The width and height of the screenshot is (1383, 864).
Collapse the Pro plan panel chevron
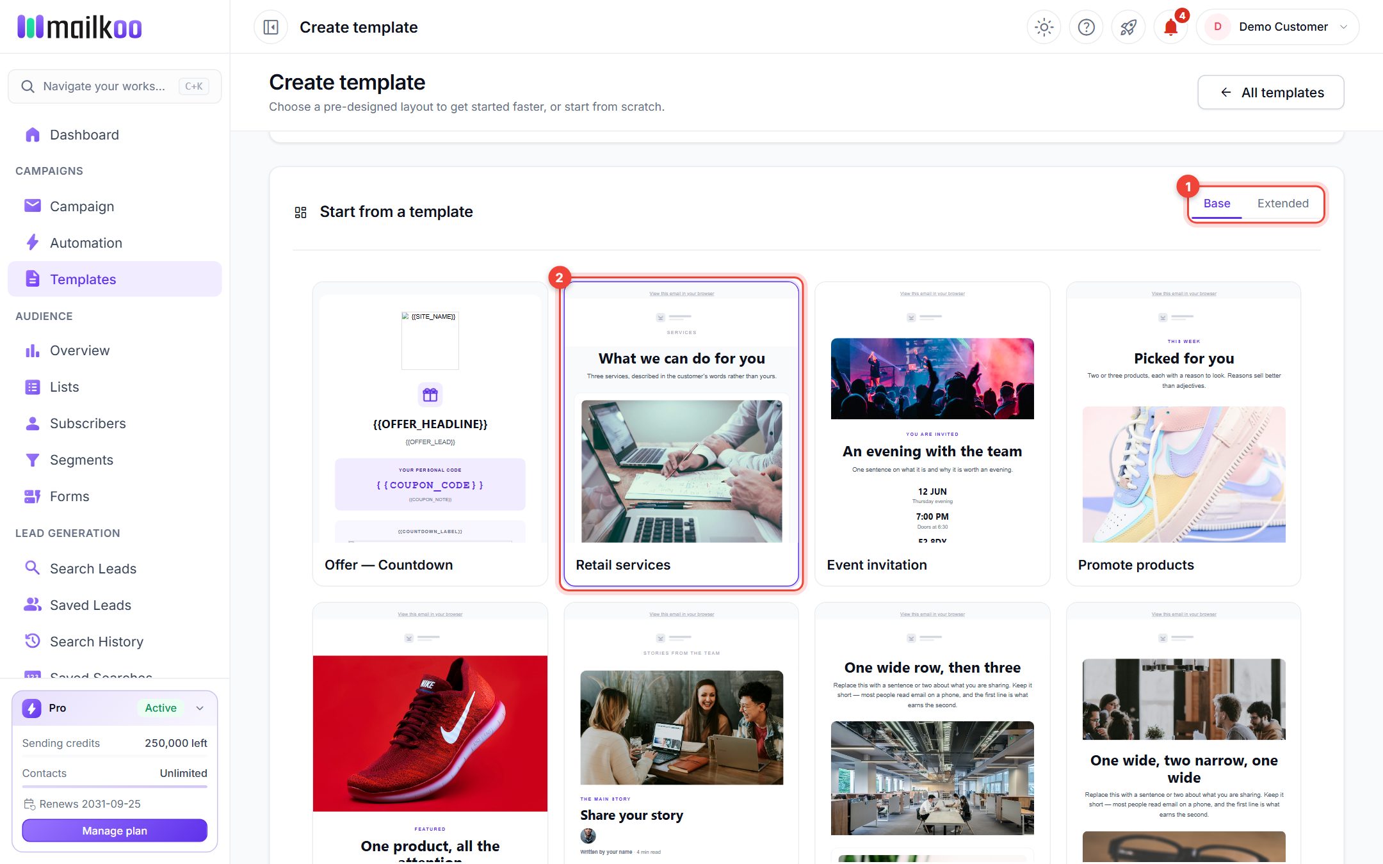[x=200, y=708]
